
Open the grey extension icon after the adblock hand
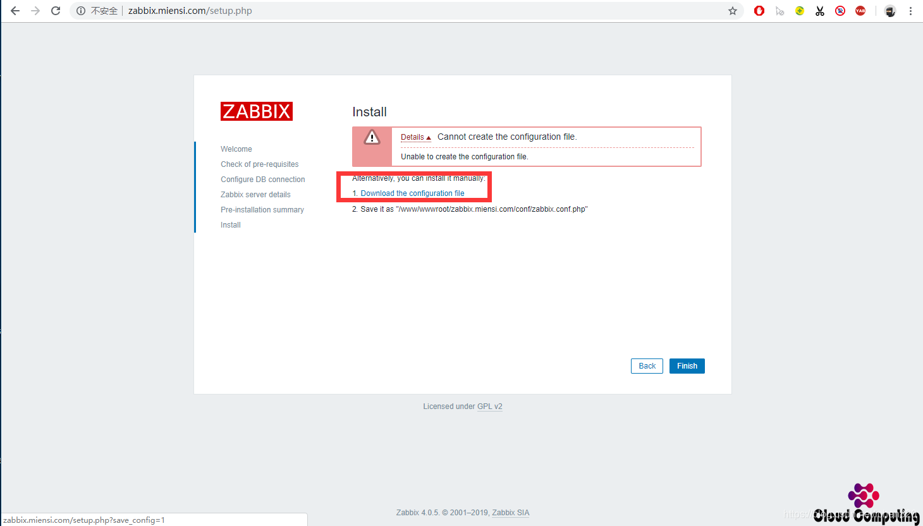[779, 11]
